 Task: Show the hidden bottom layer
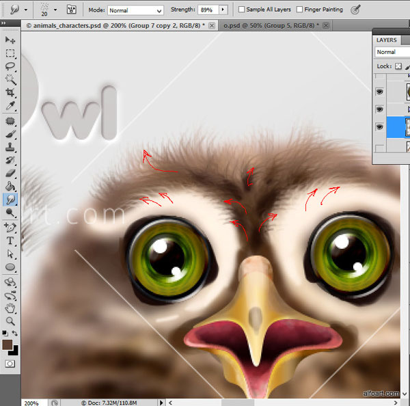379,148
